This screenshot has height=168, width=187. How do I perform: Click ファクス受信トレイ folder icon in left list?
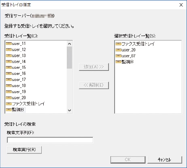(9, 104)
